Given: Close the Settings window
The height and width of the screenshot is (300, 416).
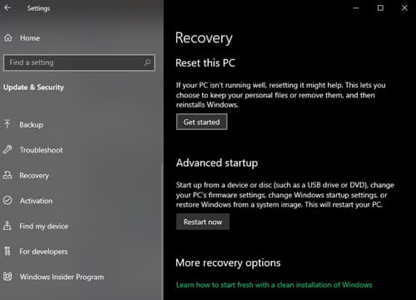Looking at the screenshot, I should (x=404, y=8).
